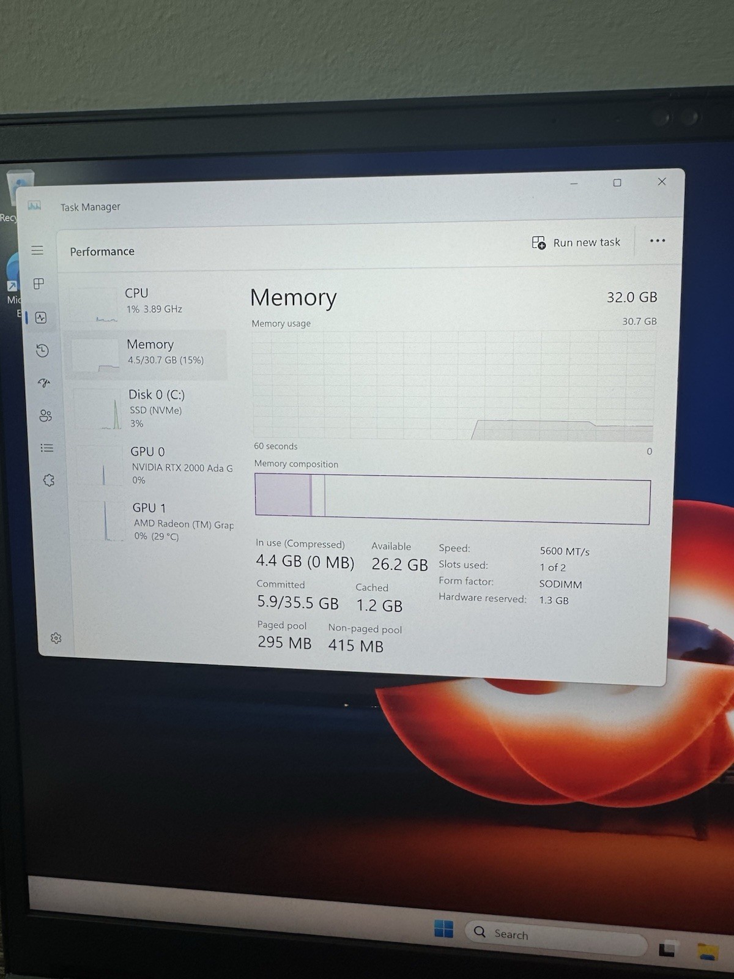Go to the Processes page icon

click(39, 284)
